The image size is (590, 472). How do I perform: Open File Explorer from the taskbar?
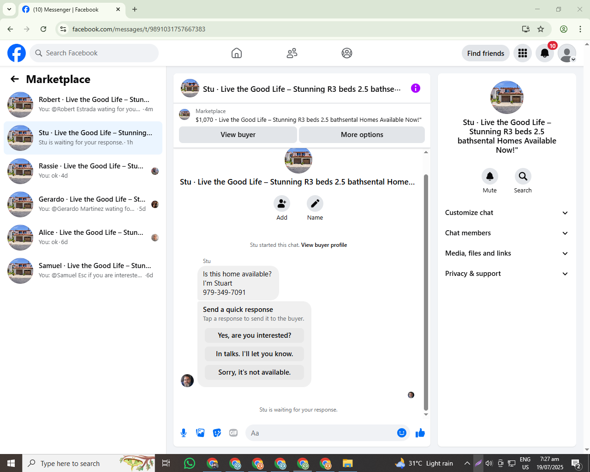[347, 463]
